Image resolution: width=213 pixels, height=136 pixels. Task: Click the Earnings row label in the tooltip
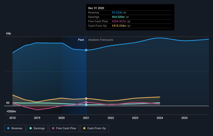94,17
